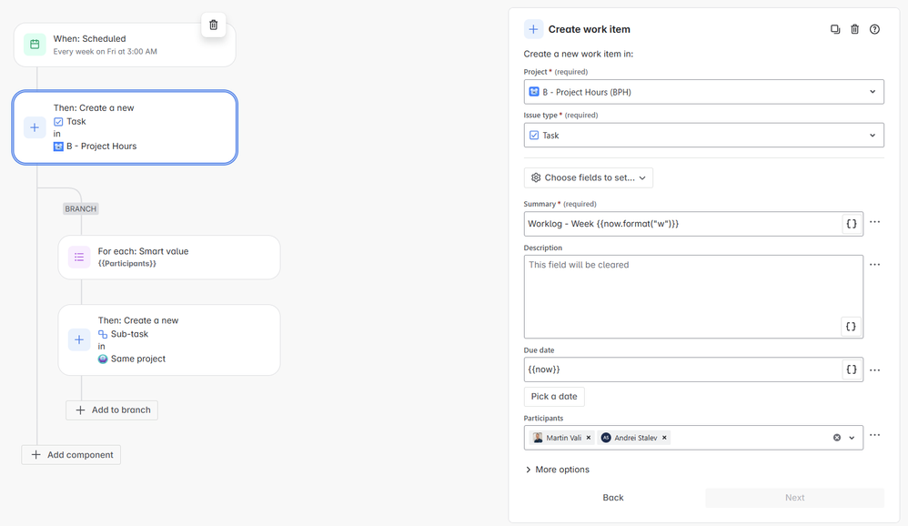Click the Create work item plus header icon
Screen dimensions: 908x526
pyautogui.click(x=533, y=29)
